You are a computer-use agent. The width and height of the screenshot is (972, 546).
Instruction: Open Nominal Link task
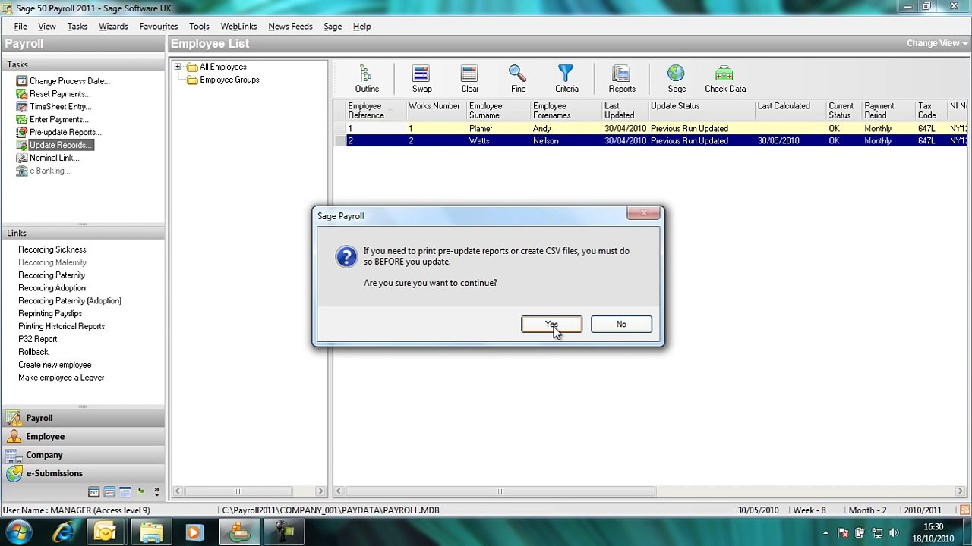54,158
